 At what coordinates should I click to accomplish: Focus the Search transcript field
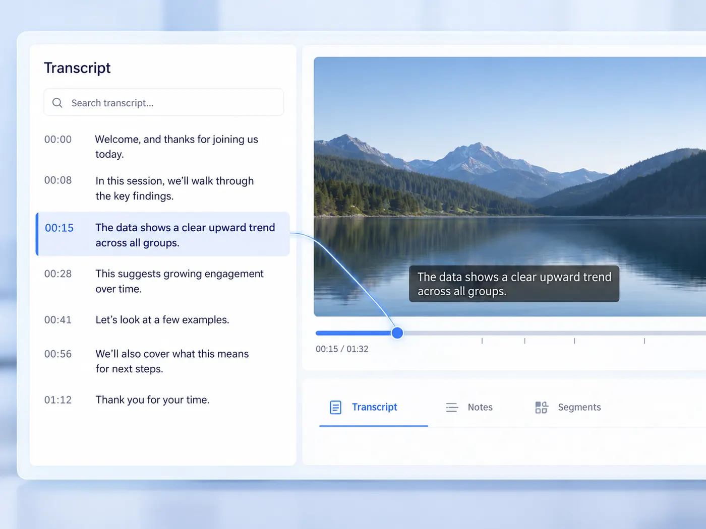click(163, 102)
